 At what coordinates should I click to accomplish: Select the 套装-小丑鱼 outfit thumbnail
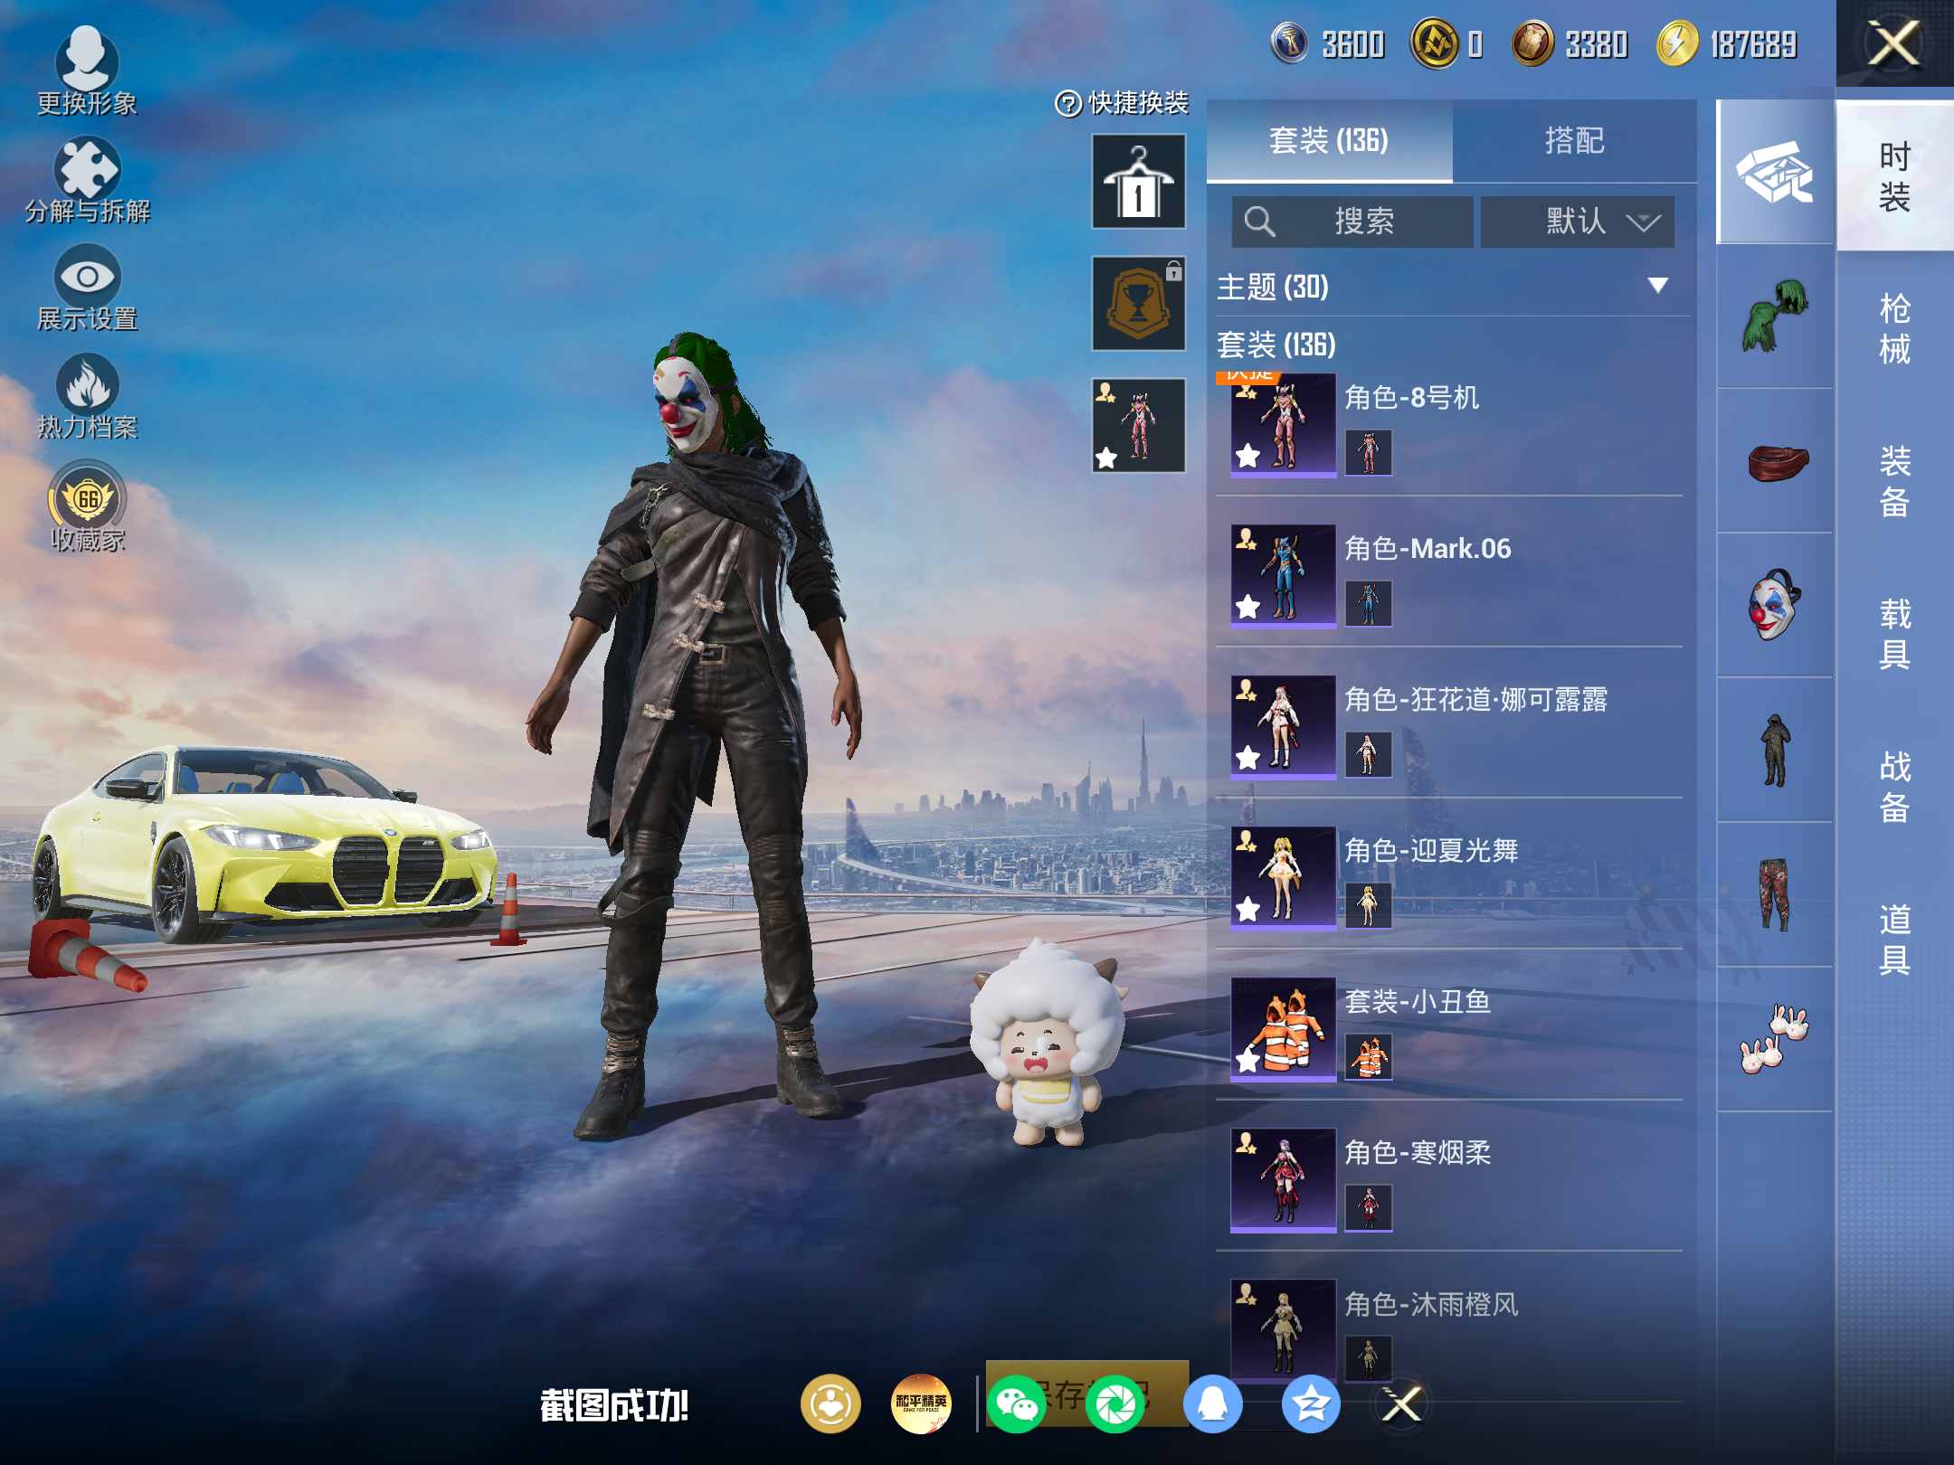pyautogui.click(x=1283, y=1028)
